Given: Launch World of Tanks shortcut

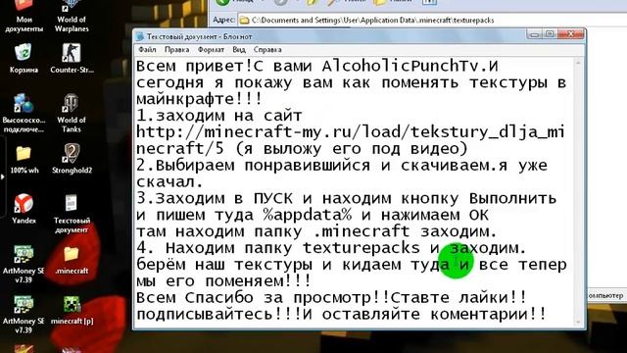Looking at the screenshot, I should pos(72,114).
